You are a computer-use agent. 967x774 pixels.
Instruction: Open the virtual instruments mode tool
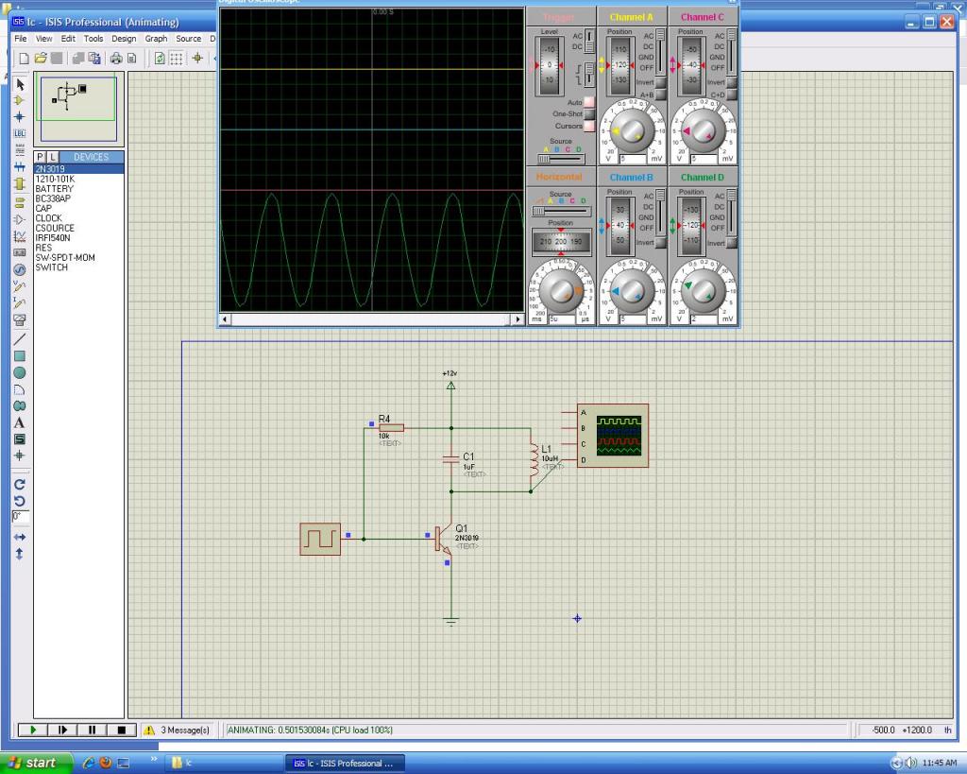[x=19, y=318]
